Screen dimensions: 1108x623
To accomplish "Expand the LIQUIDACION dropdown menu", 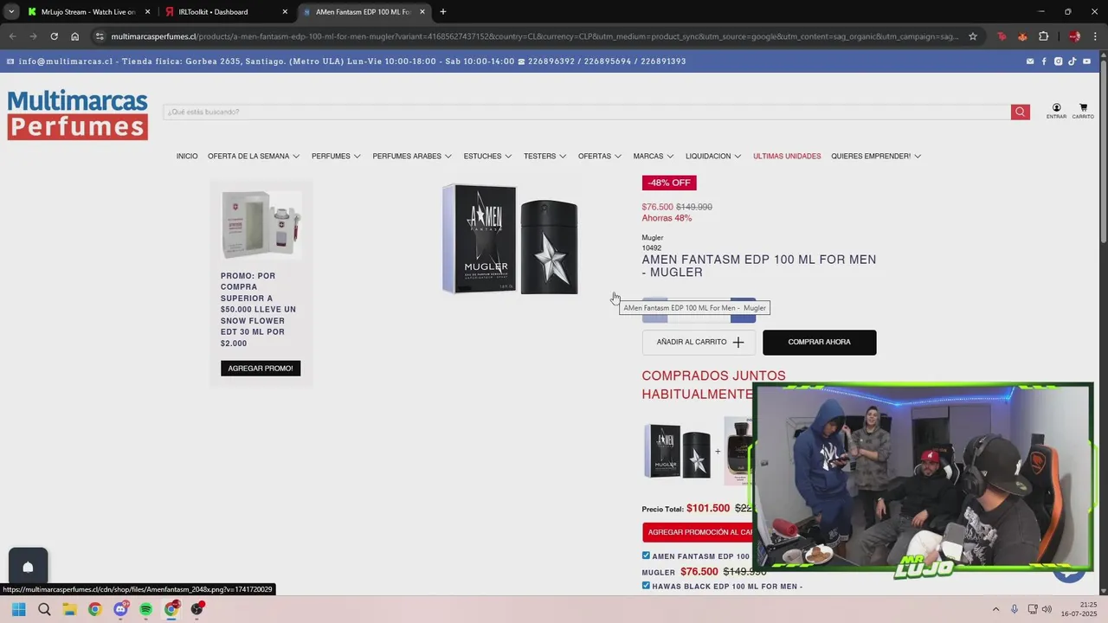I will coord(714,156).
